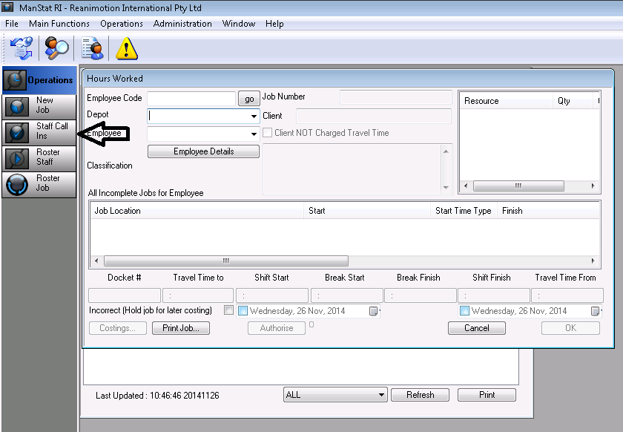Click the Resource list horizontal scrollbar thumb
Screen dimensions: 623x432
(x=518, y=186)
